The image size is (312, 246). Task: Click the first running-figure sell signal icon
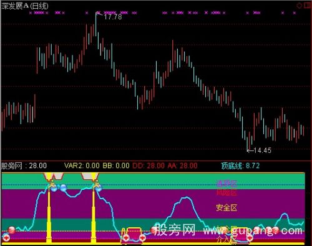point(51,185)
